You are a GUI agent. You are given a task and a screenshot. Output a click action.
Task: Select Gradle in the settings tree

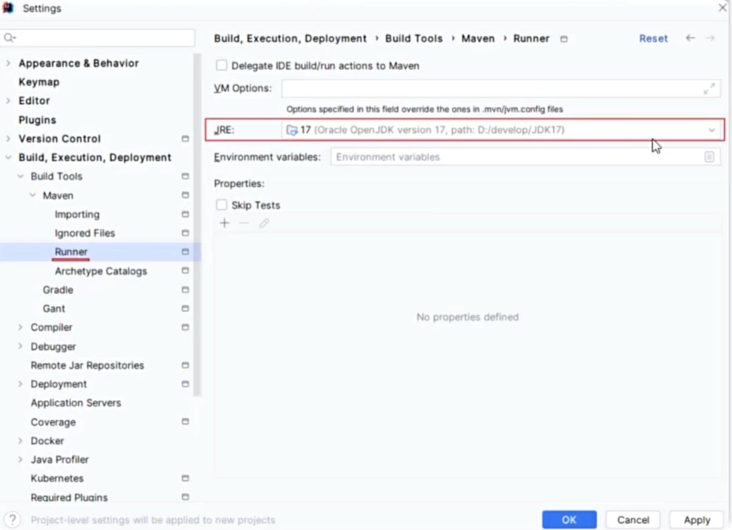point(58,290)
